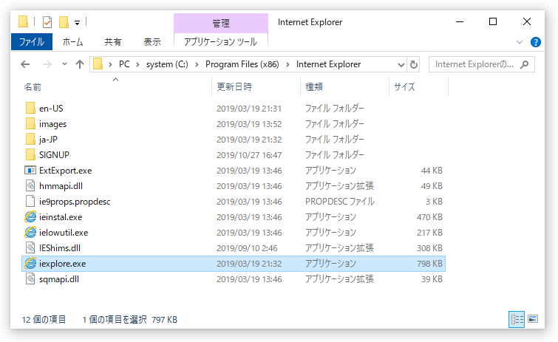Click the iexplore.exe Internet Explorer icon
The image size is (558, 342).
pyautogui.click(x=30, y=263)
